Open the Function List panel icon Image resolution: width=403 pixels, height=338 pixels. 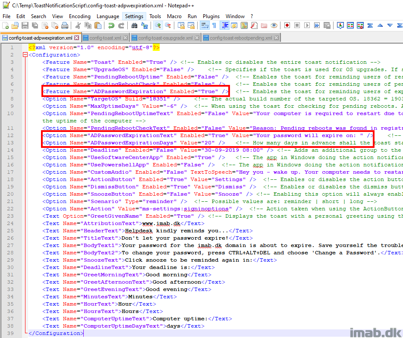tap(254, 25)
